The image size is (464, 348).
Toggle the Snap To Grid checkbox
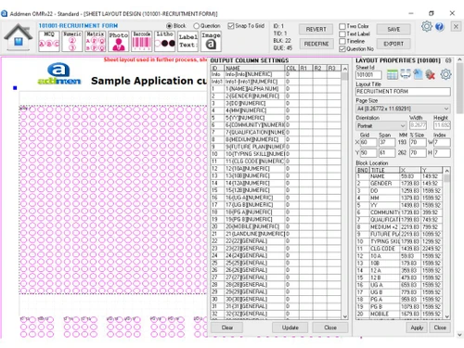point(231,26)
